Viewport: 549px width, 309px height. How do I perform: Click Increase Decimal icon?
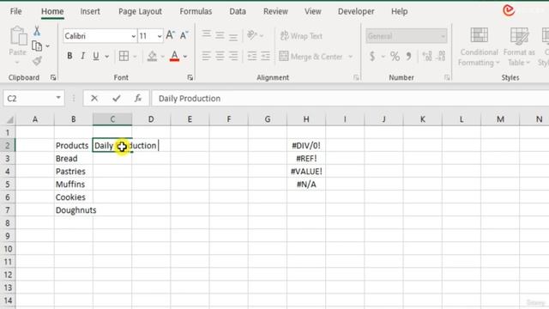[x=427, y=56]
